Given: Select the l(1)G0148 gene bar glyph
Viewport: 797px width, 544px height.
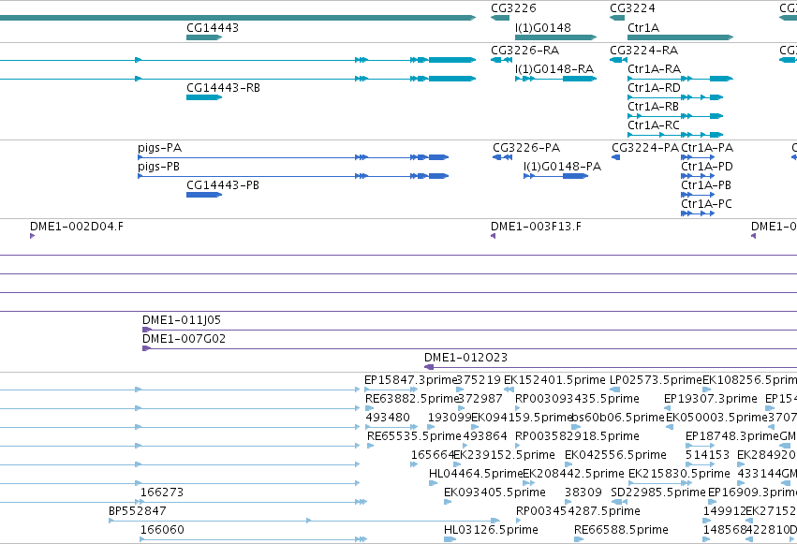Looking at the screenshot, I should pyautogui.click(x=555, y=37).
